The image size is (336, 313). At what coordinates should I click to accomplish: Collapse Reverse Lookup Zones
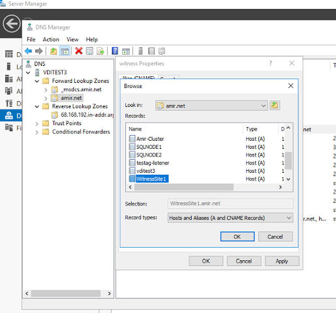coord(37,106)
